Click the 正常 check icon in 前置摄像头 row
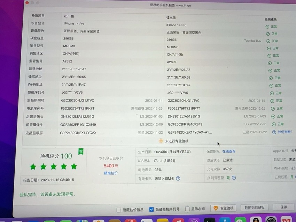This screenshot has height=222, width=296. click(274, 124)
